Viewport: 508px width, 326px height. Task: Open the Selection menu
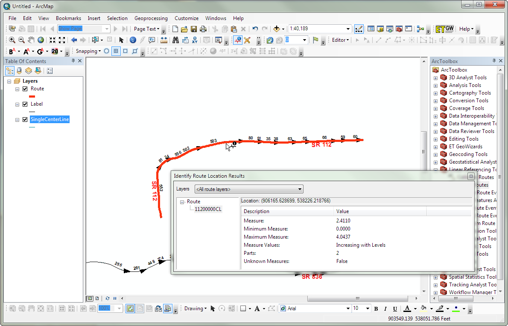pyautogui.click(x=117, y=18)
